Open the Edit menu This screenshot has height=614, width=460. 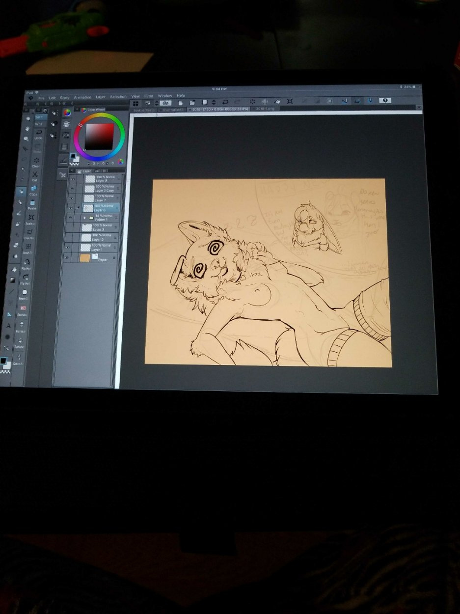click(52, 98)
